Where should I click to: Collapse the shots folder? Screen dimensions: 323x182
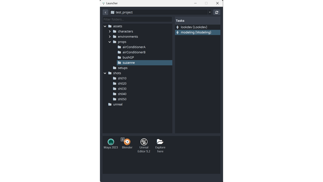[x=105, y=73]
